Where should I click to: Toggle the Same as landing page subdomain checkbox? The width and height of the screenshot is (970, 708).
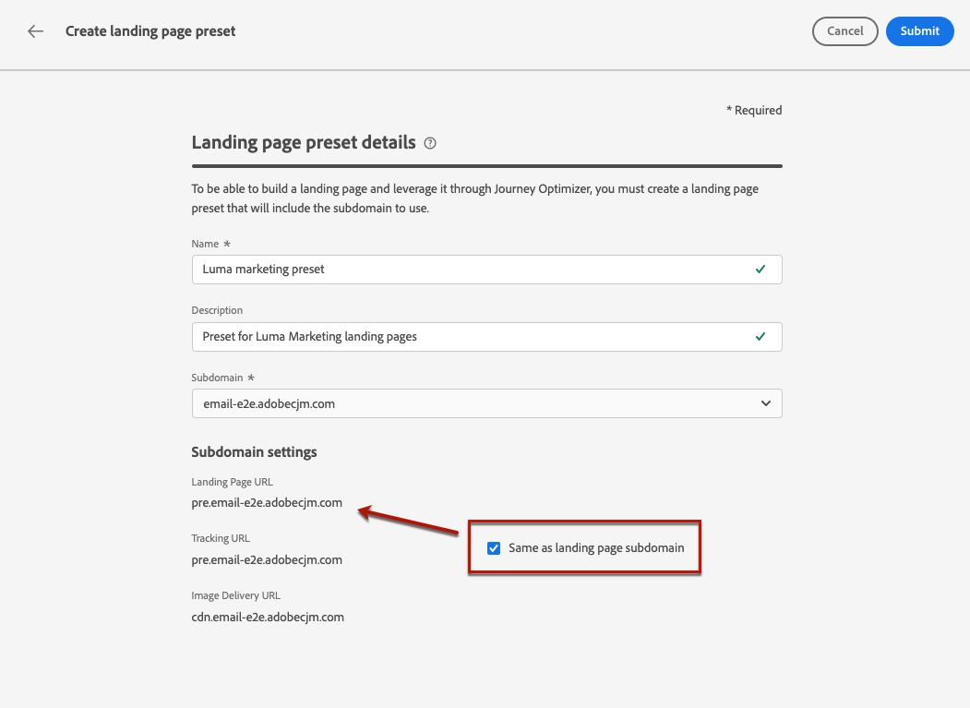coord(494,548)
